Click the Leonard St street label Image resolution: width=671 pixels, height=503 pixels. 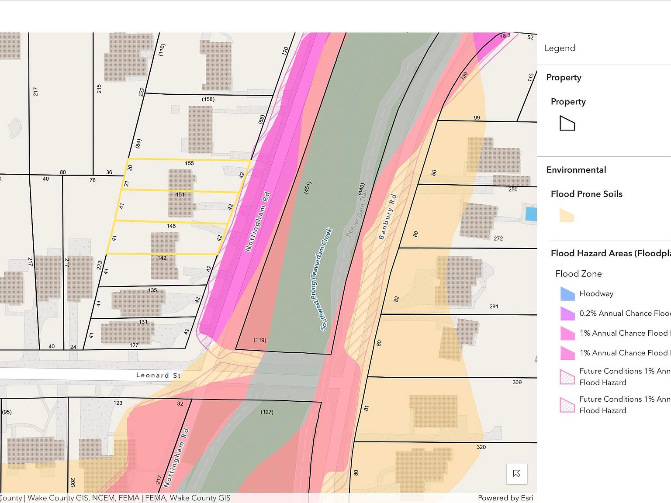pos(158,375)
